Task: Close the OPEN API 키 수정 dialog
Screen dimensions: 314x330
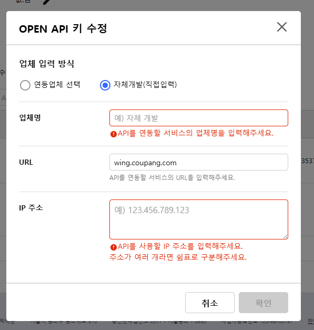Action: point(281,27)
